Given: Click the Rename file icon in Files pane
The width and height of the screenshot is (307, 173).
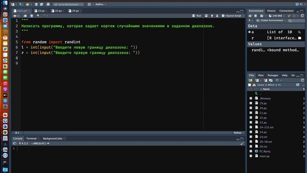Looking at the screenshot, I should click(x=271, y=80).
